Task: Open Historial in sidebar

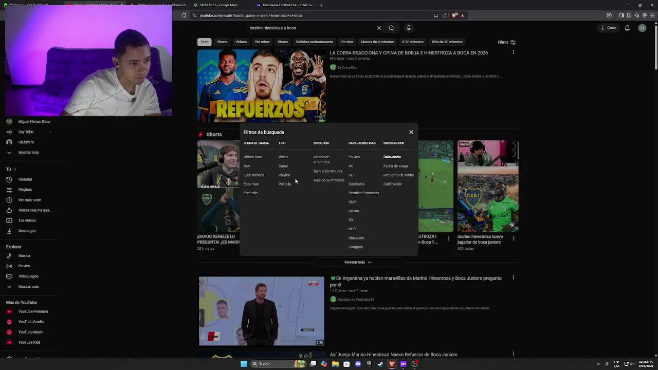Action: (x=25, y=179)
